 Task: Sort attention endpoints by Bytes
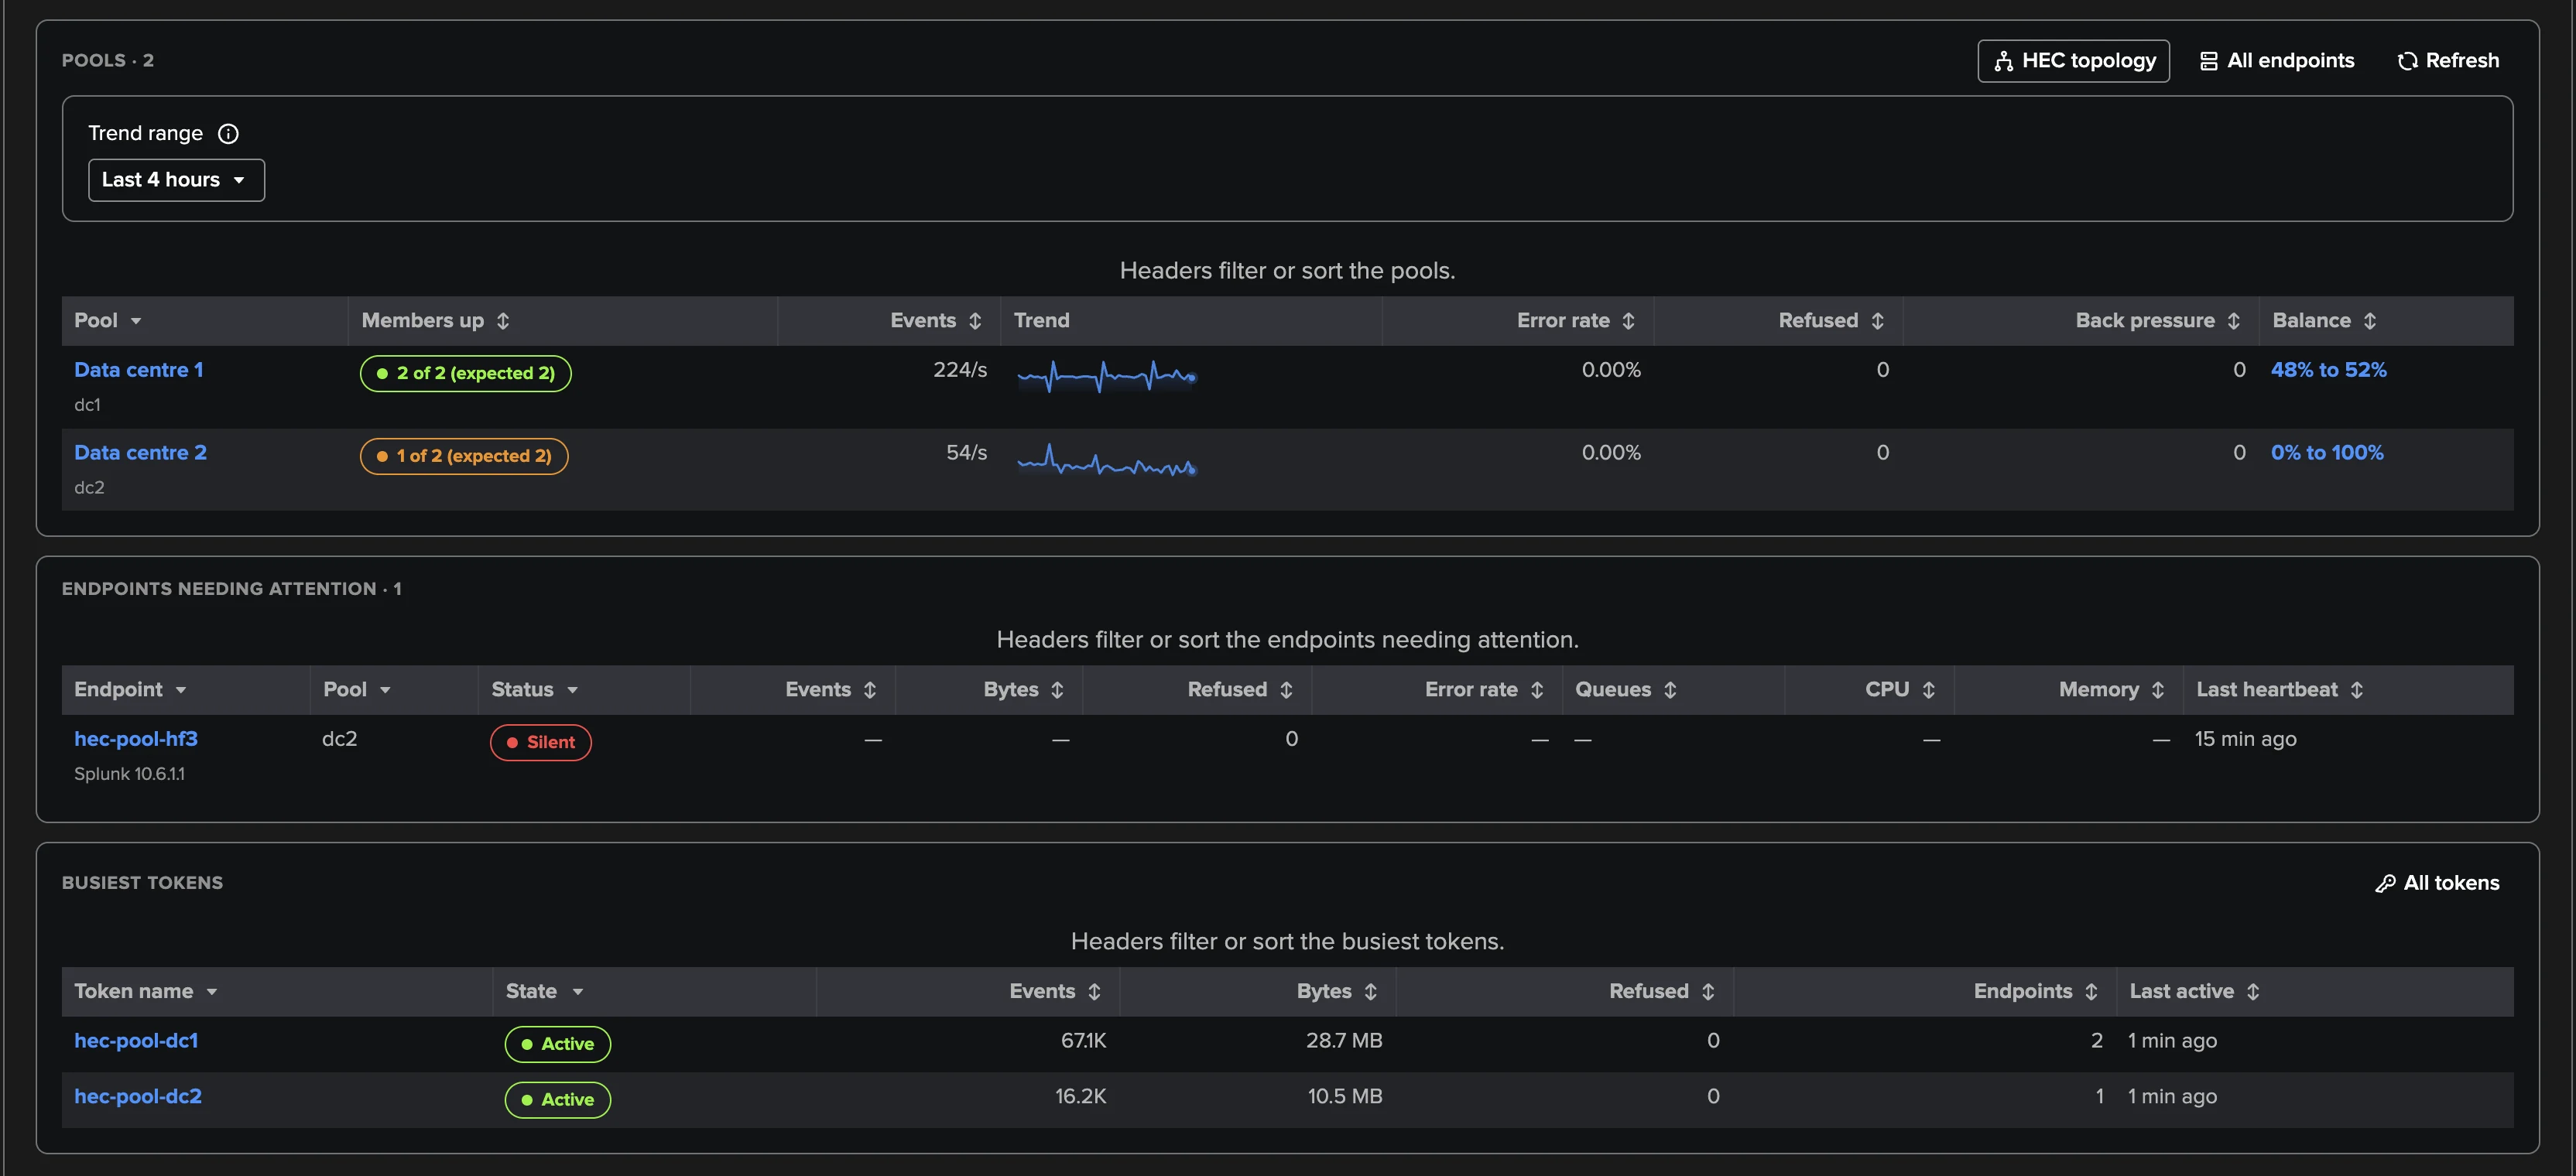(1057, 690)
